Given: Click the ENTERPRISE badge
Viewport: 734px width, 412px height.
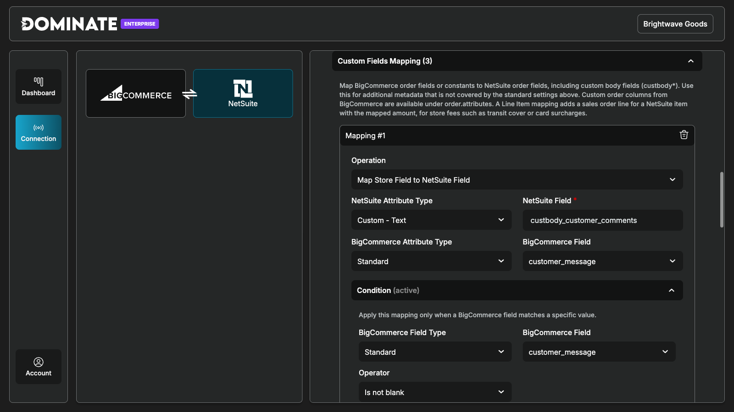Looking at the screenshot, I should coord(140,24).
